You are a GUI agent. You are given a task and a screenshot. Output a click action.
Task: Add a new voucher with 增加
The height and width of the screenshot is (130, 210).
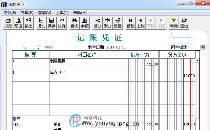(x=41, y=23)
